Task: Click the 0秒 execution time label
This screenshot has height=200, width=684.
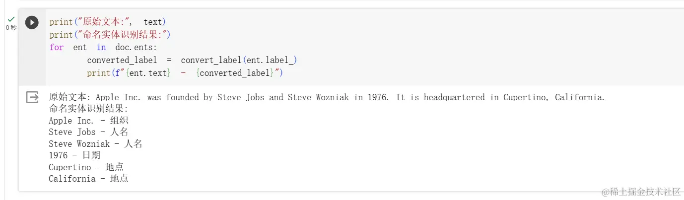Action: (11, 28)
